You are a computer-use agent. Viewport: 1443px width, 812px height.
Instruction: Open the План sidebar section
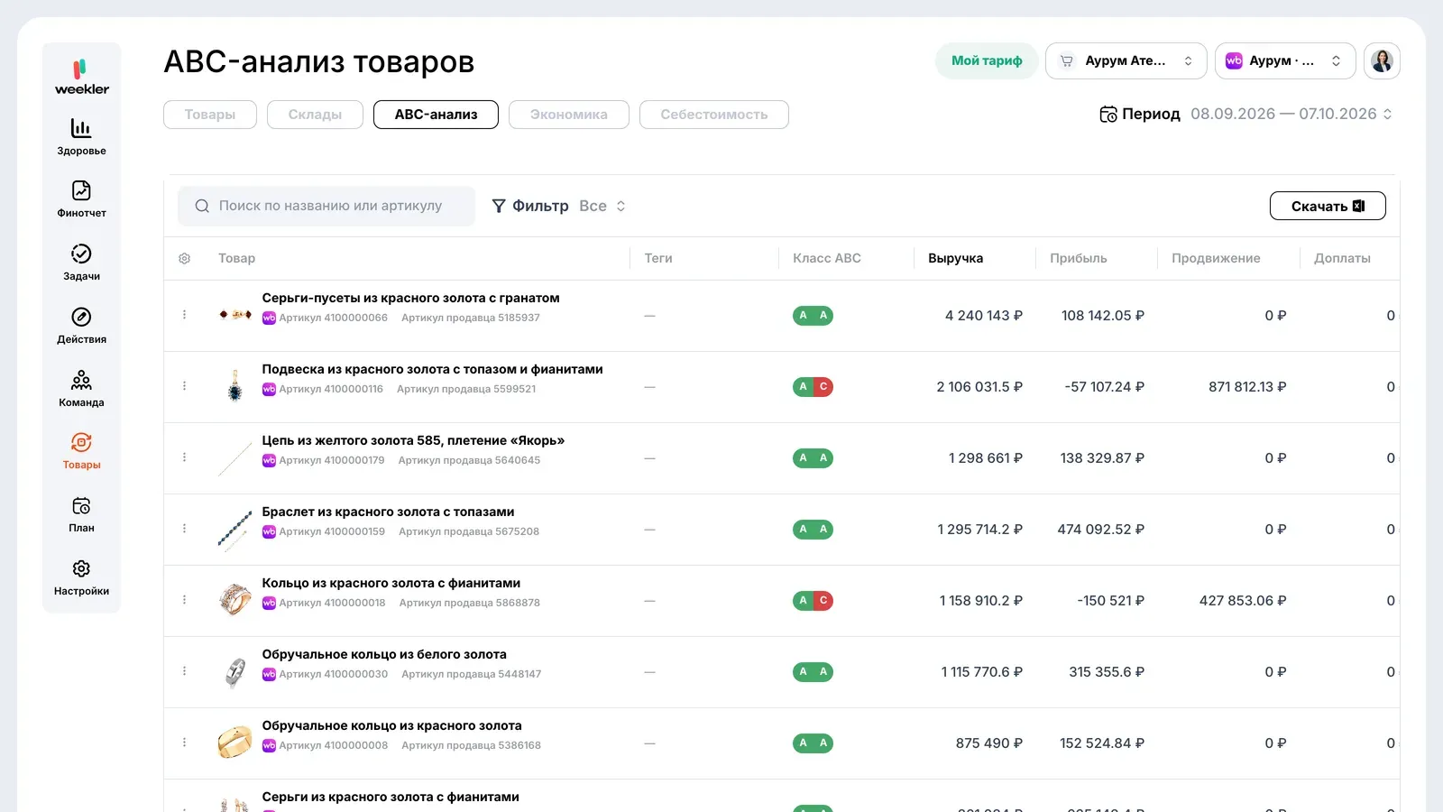pyautogui.click(x=81, y=514)
